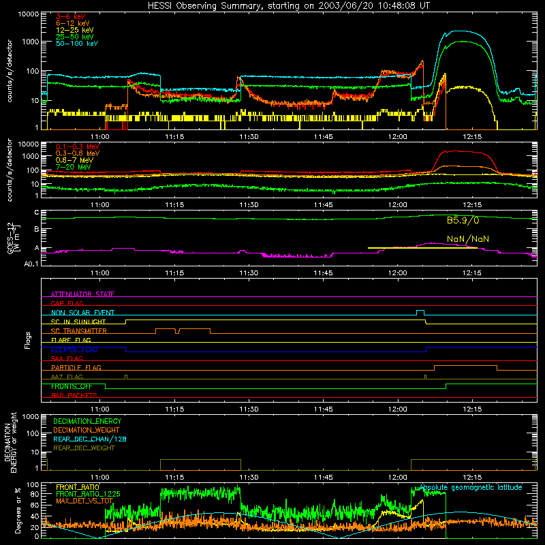The height and width of the screenshot is (545, 545).
Task: Select the REAR_DEC_WEIGHT legend label
Action: [84, 448]
